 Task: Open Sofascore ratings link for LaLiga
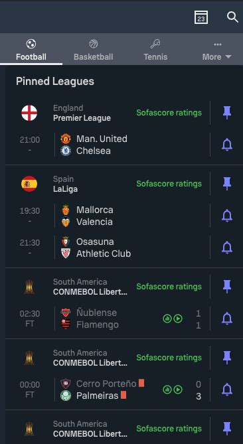tap(169, 184)
